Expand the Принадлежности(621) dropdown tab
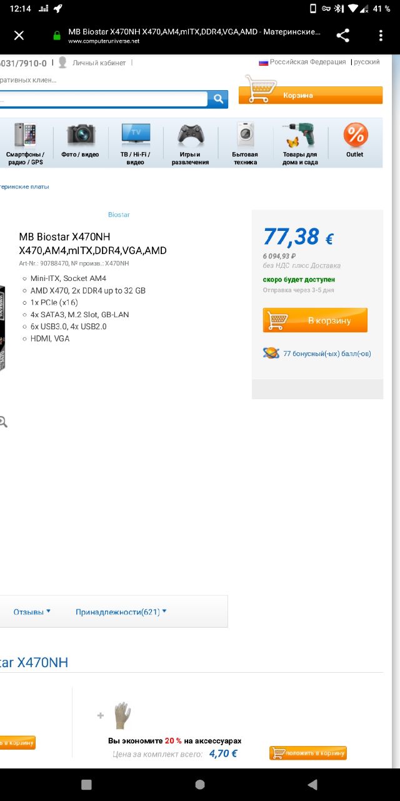The height and width of the screenshot is (801, 400). (121, 611)
